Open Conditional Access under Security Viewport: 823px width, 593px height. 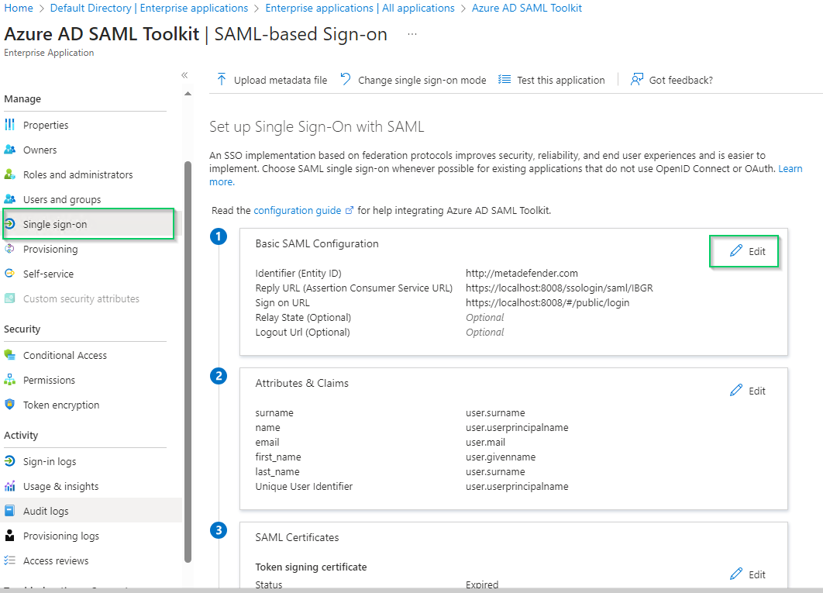pos(64,355)
